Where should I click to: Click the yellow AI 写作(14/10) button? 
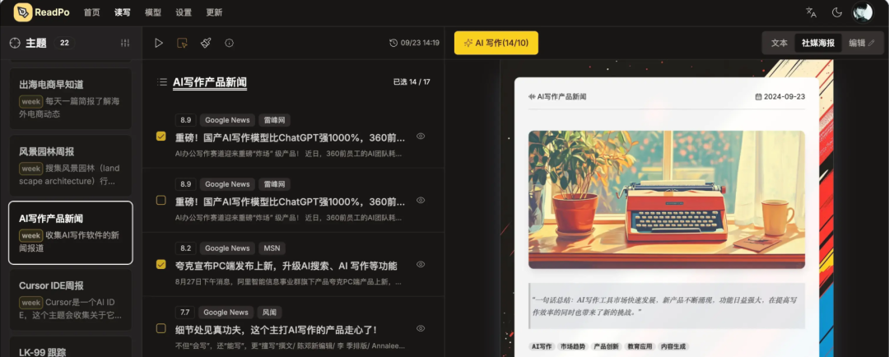(x=496, y=43)
